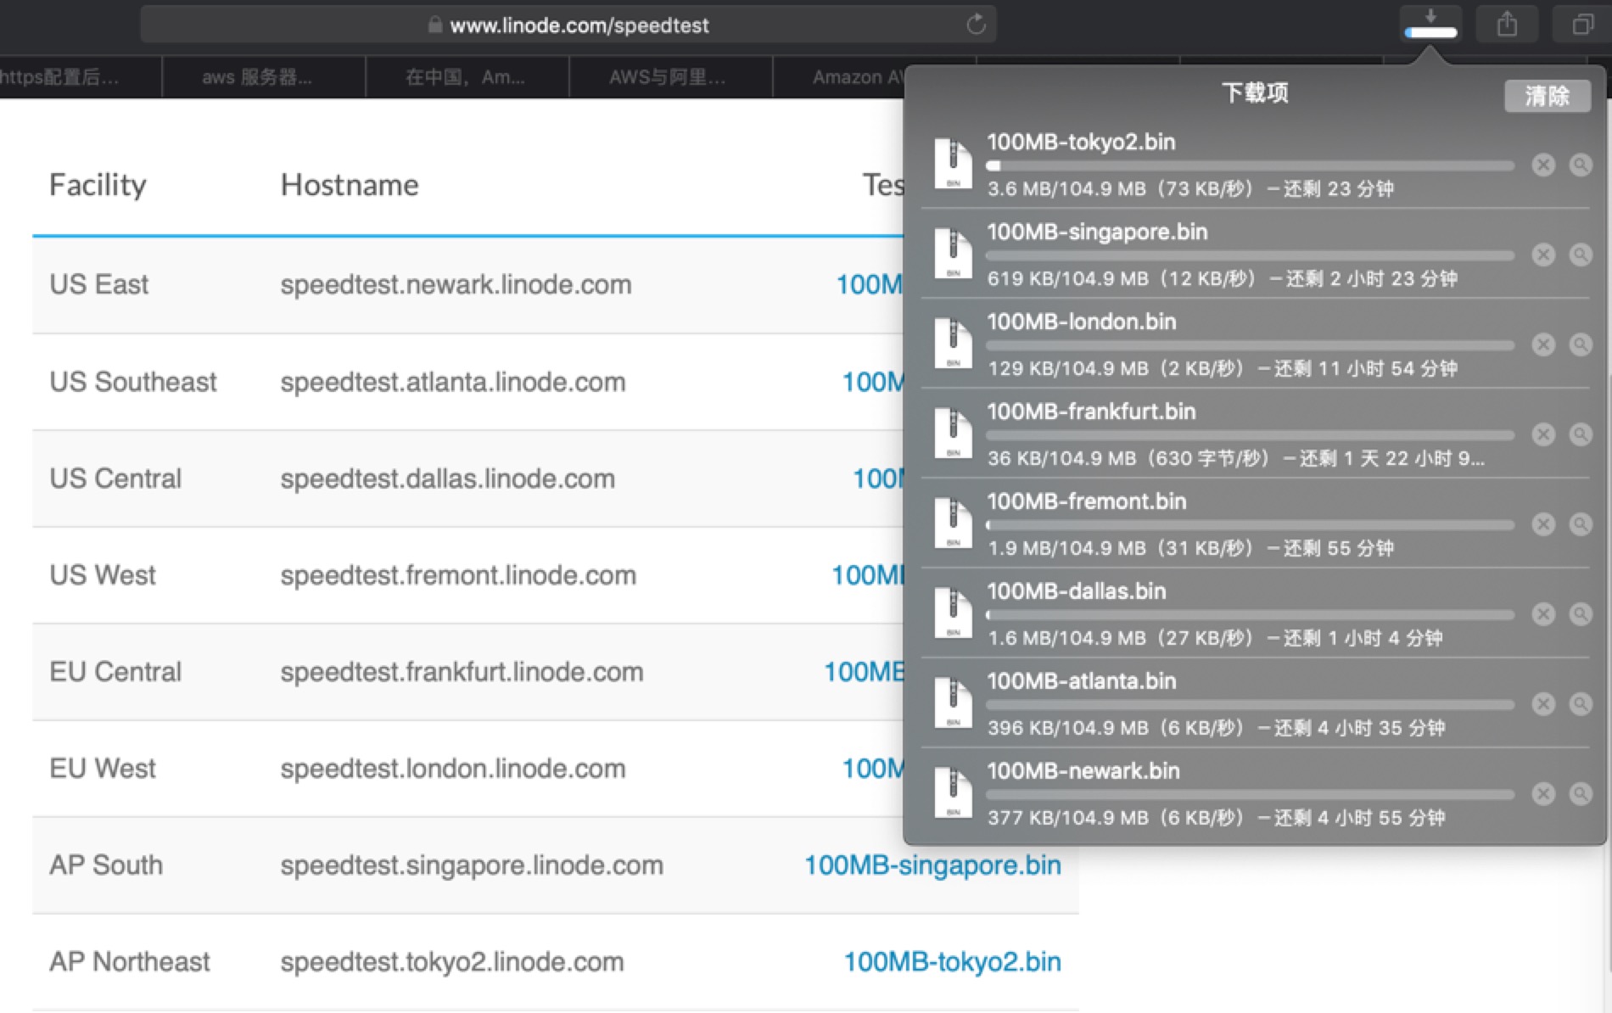
Task: Stop the 100MB-dallas.bin download
Action: (x=1543, y=614)
